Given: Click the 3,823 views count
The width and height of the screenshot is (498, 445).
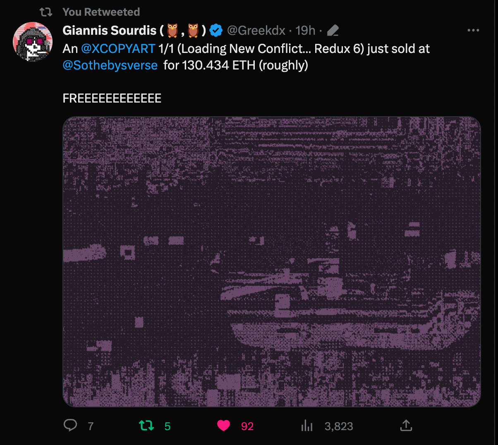Looking at the screenshot, I should [x=339, y=426].
